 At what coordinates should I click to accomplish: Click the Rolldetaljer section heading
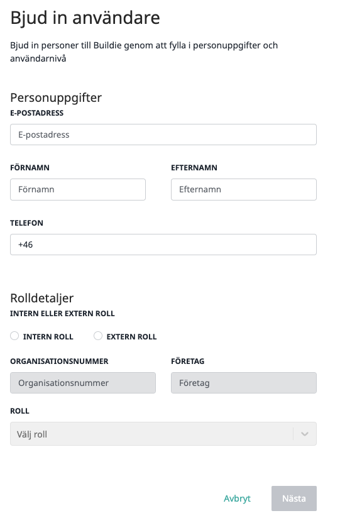click(42, 298)
